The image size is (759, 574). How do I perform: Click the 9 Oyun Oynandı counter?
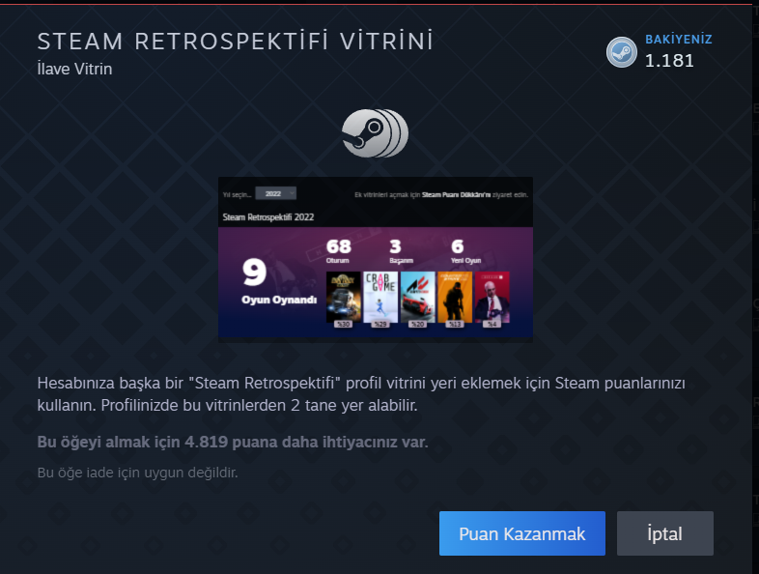point(279,282)
